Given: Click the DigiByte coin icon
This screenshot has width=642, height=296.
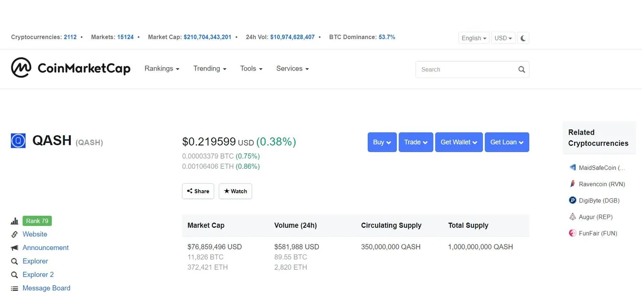Looking at the screenshot, I should [572, 200].
